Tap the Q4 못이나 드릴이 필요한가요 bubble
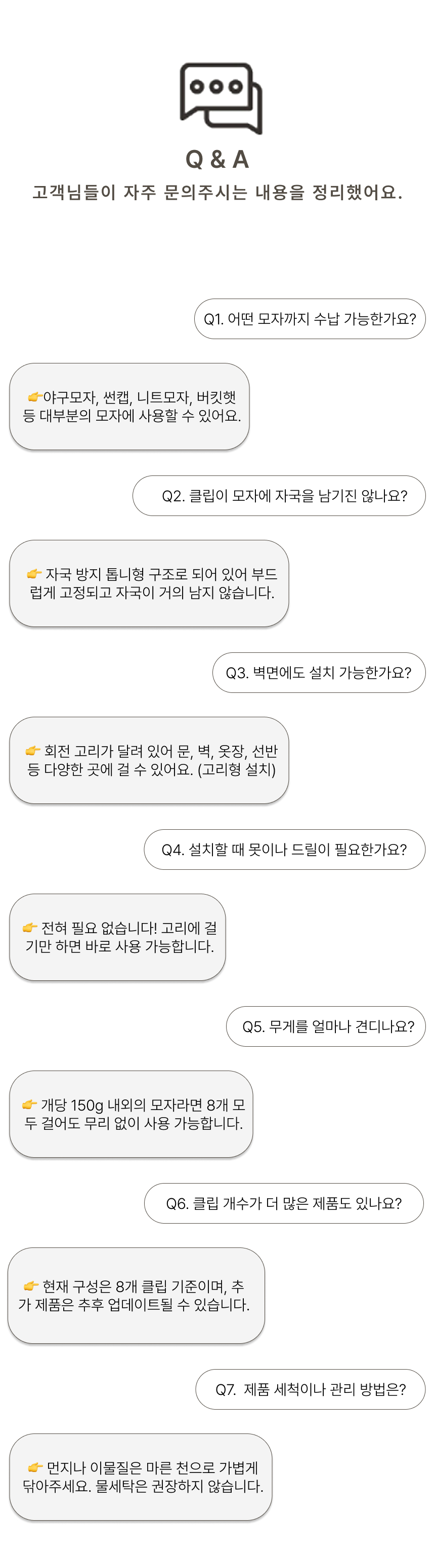The image size is (435, 1546). click(x=285, y=849)
